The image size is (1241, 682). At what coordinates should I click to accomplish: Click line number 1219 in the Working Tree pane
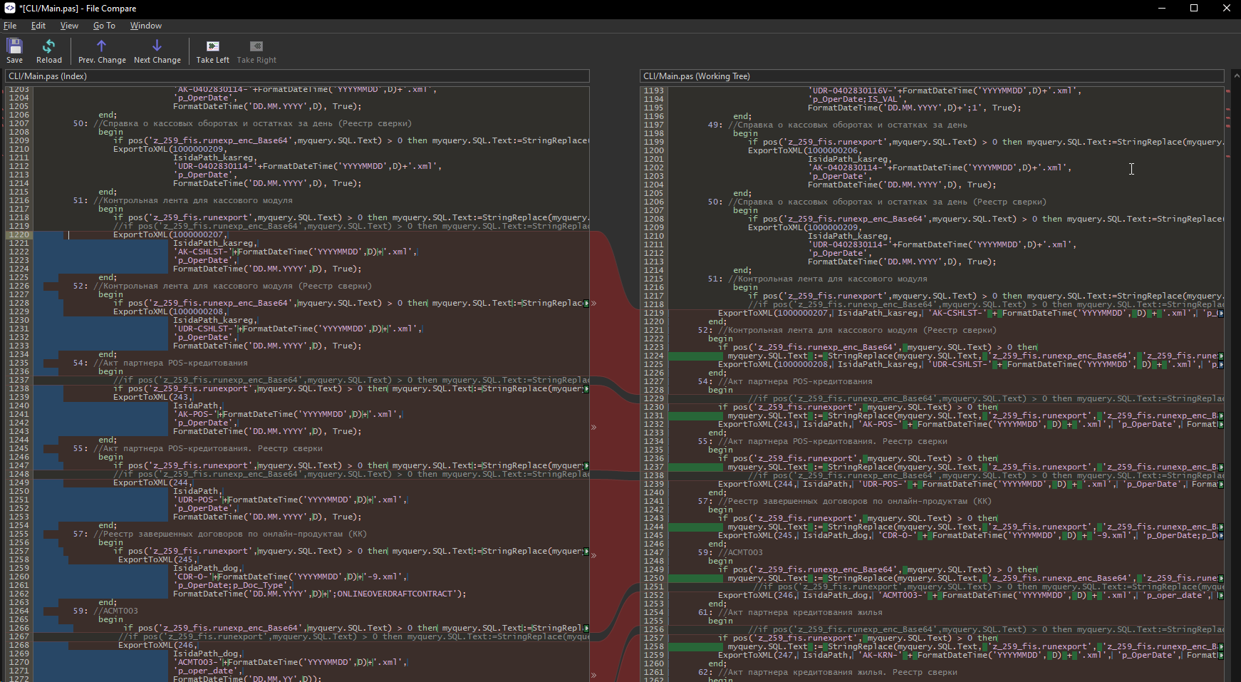653,313
